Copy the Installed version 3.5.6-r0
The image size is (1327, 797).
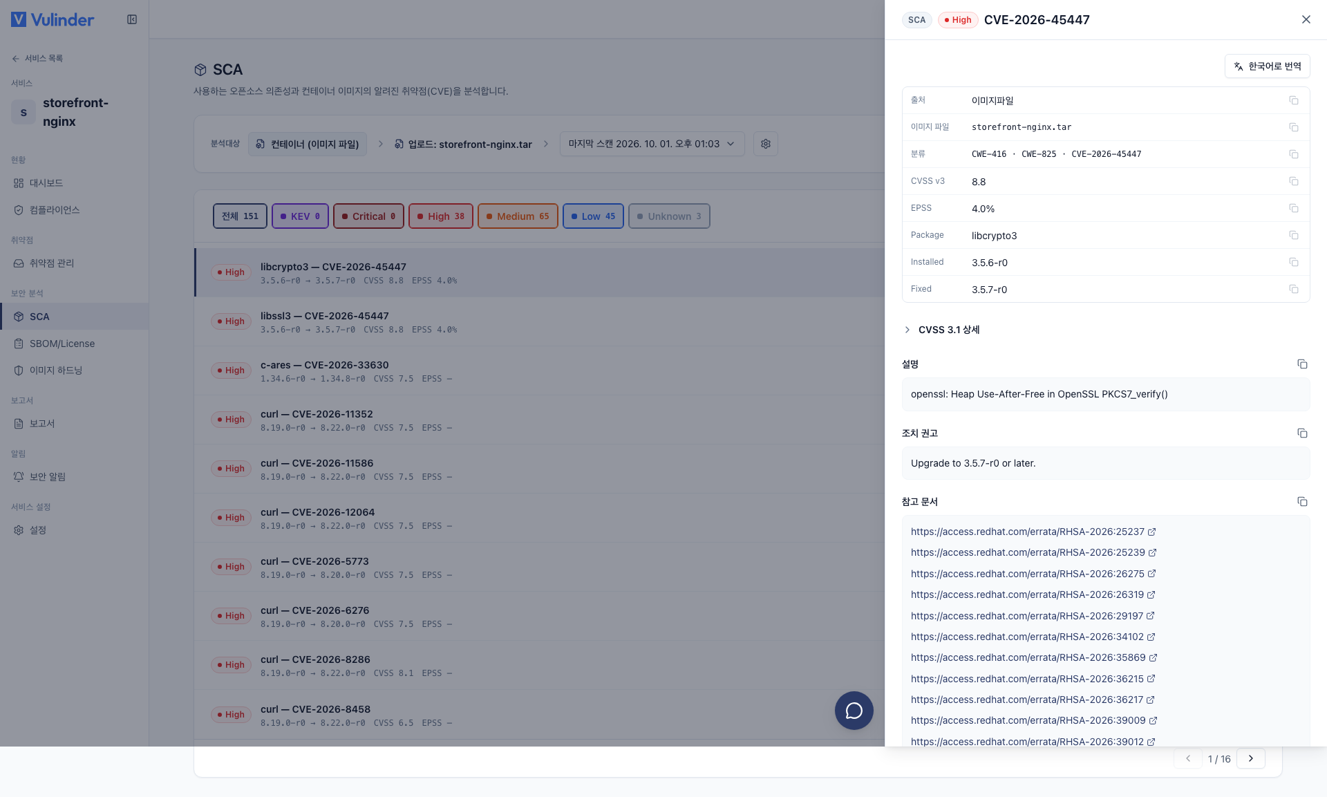click(x=1293, y=262)
